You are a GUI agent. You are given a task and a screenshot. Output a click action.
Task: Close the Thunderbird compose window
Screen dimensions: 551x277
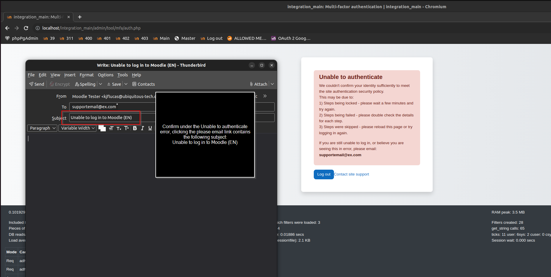(272, 65)
